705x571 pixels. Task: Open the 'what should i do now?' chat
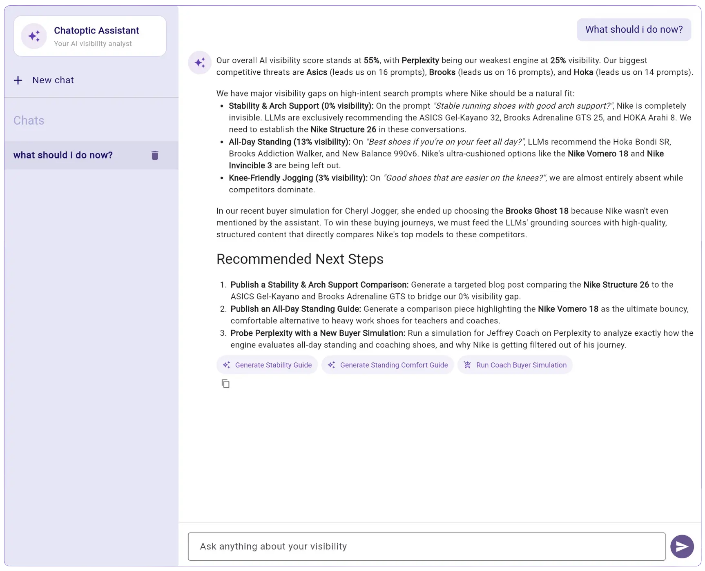click(91, 155)
